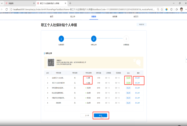
Task: Select the 职工个人社保补贴个人申报 browser tab
Action: pyautogui.click(x=52, y=3)
